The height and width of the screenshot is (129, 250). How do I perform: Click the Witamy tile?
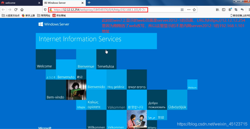(152, 125)
